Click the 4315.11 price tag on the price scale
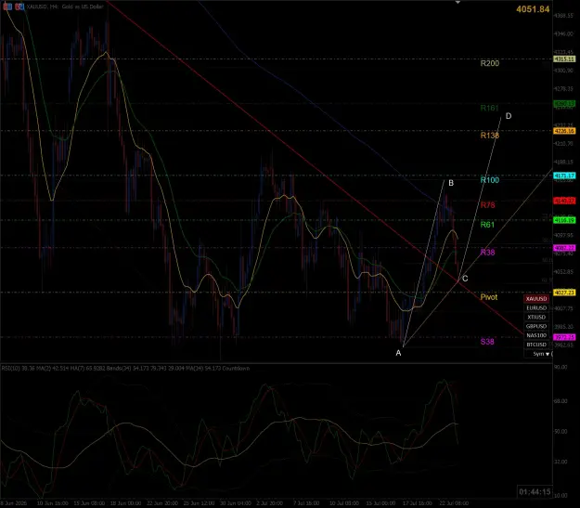 (564, 59)
